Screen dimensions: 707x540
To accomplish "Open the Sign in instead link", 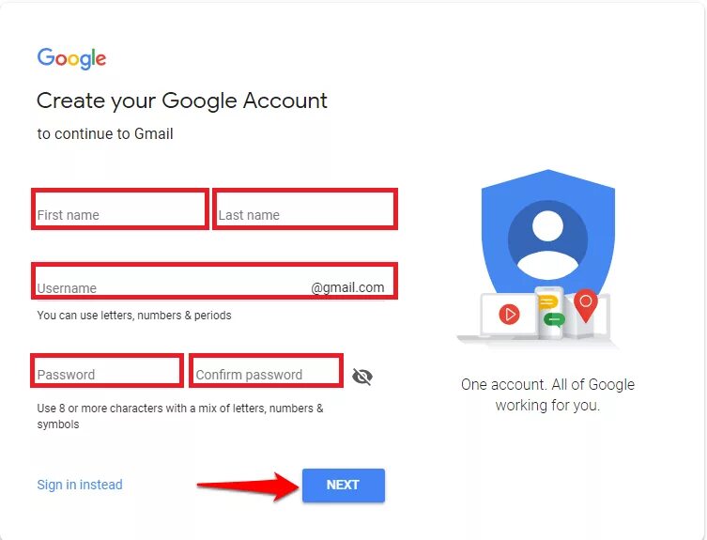I will click(80, 485).
